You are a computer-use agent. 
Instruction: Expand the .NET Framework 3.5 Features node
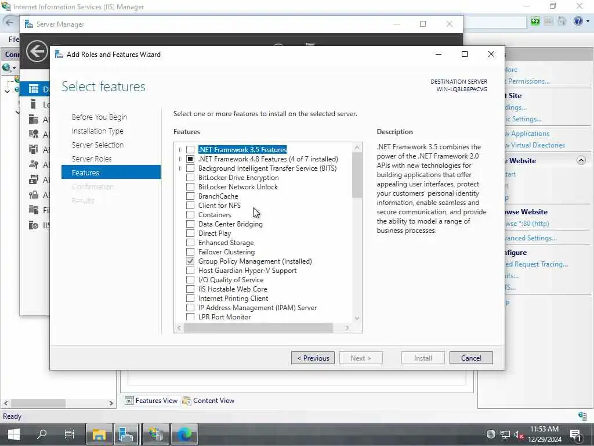coord(180,149)
